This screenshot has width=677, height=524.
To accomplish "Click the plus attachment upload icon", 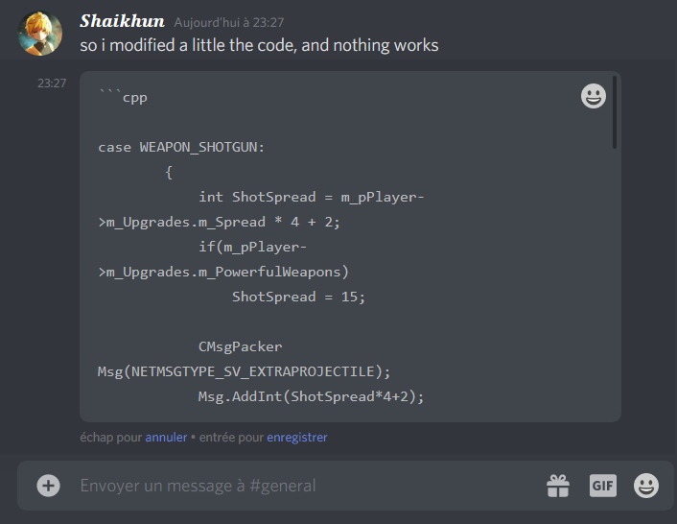I will pos(48,486).
